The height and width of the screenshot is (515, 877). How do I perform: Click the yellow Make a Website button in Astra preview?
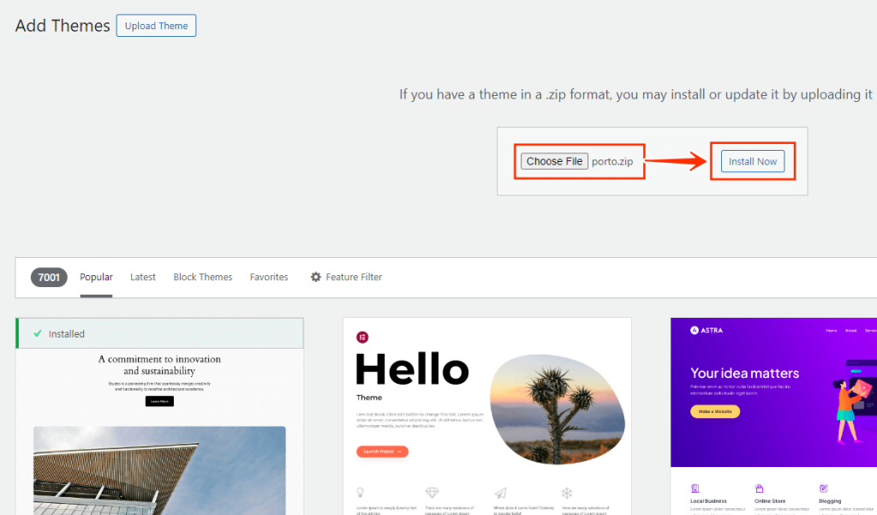pos(715,411)
